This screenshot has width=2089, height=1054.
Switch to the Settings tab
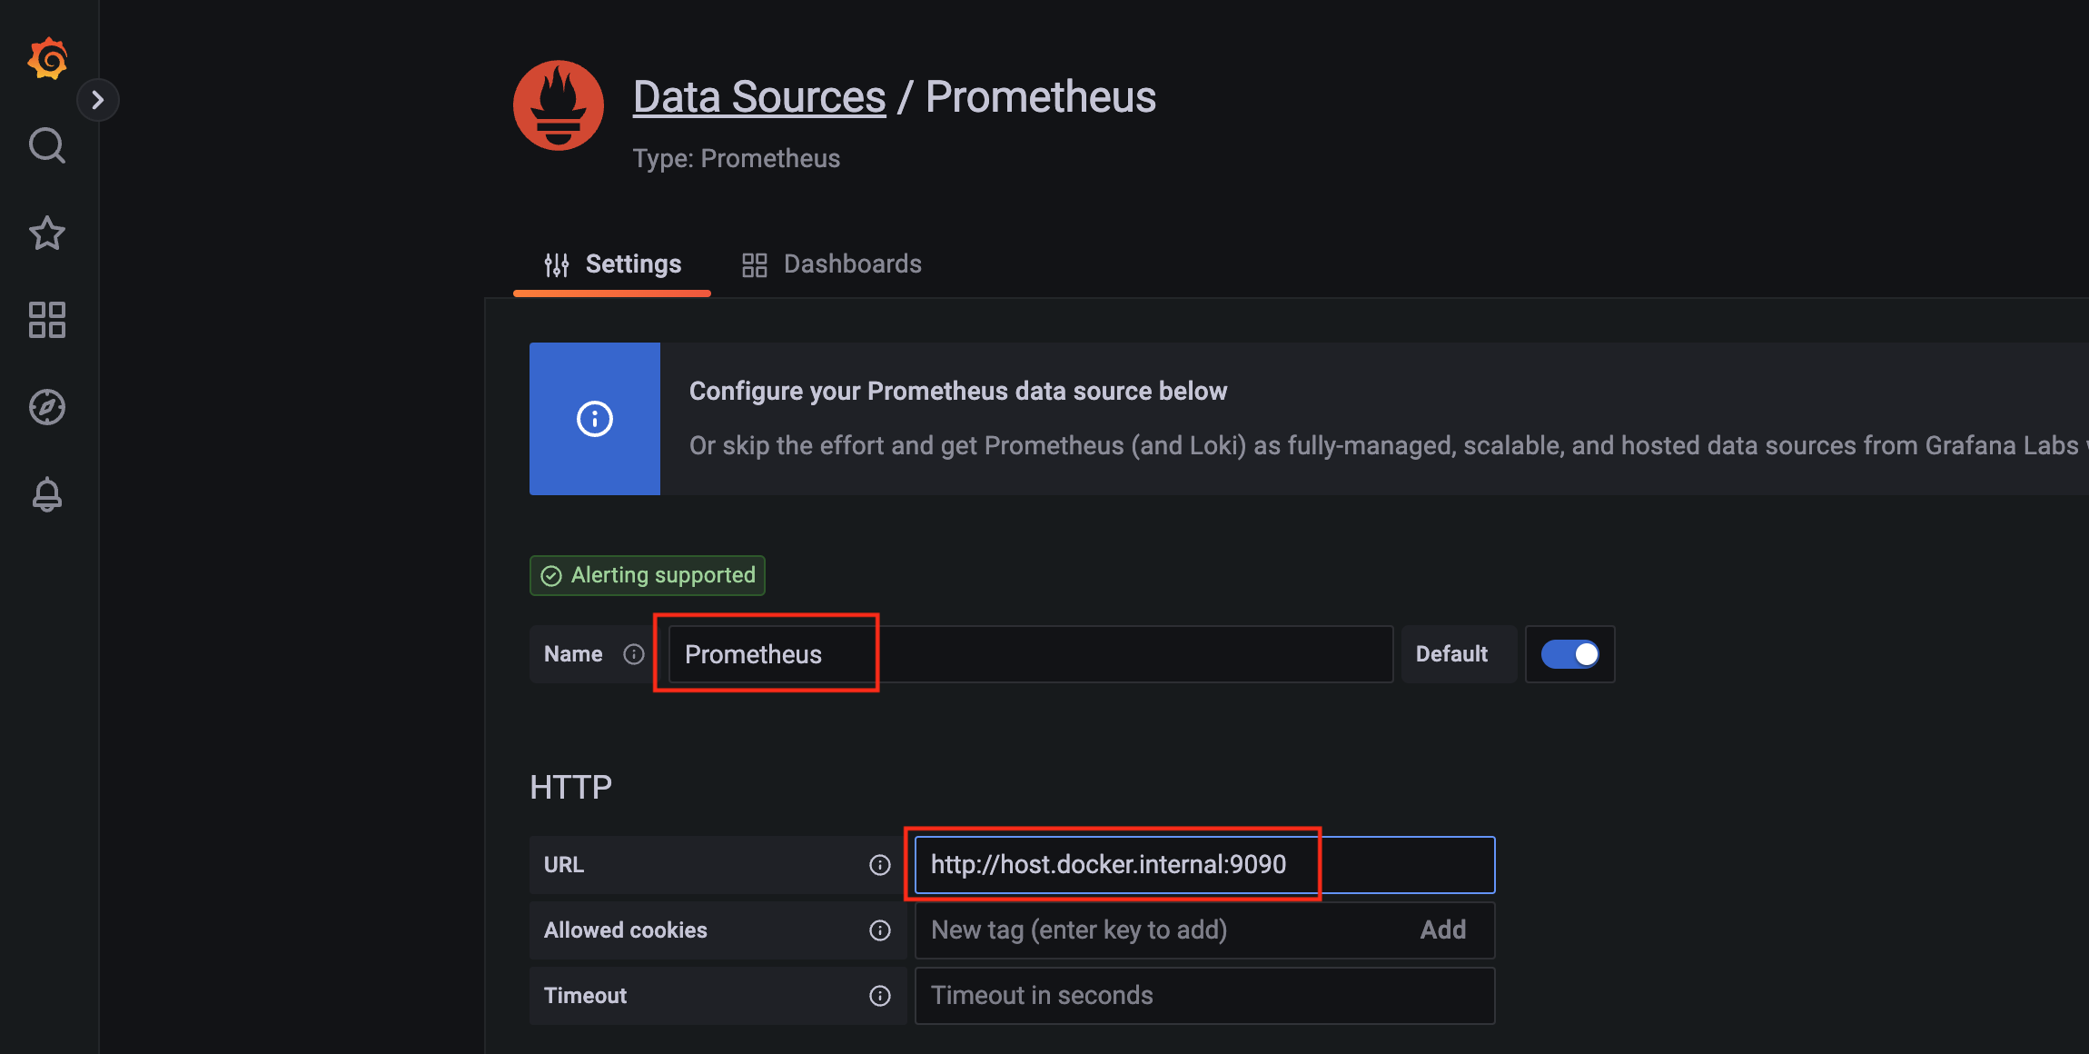pyautogui.click(x=612, y=264)
